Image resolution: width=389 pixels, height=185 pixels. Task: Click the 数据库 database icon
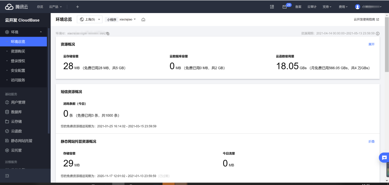click(7, 112)
